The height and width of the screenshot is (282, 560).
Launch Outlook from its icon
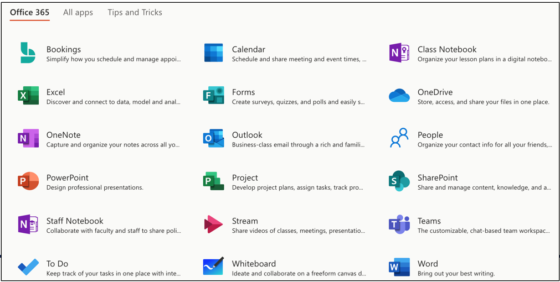(x=214, y=138)
